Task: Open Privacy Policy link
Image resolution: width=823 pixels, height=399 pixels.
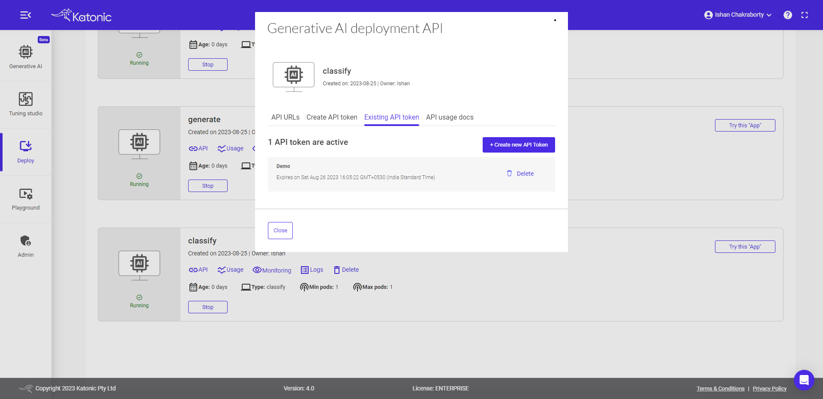Action: pos(769,389)
